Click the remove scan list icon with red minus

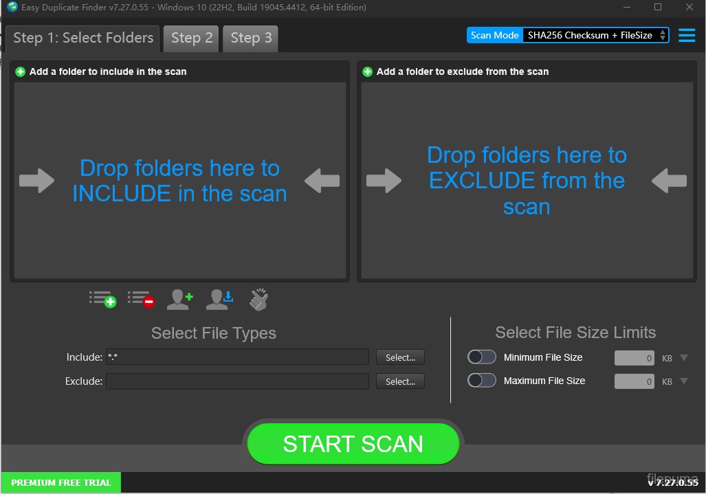coord(141,299)
